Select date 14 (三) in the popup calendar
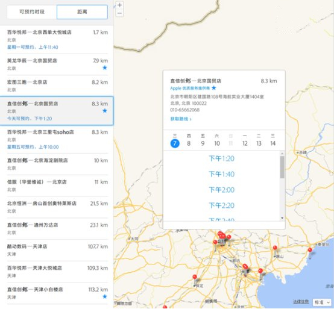334x309 pixels. [273, 143]
